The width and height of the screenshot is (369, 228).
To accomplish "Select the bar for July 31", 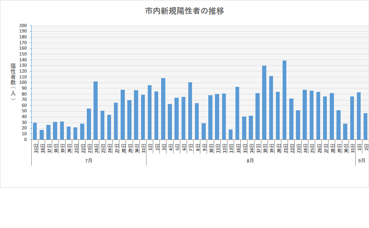I will click(x=143, y=117).
